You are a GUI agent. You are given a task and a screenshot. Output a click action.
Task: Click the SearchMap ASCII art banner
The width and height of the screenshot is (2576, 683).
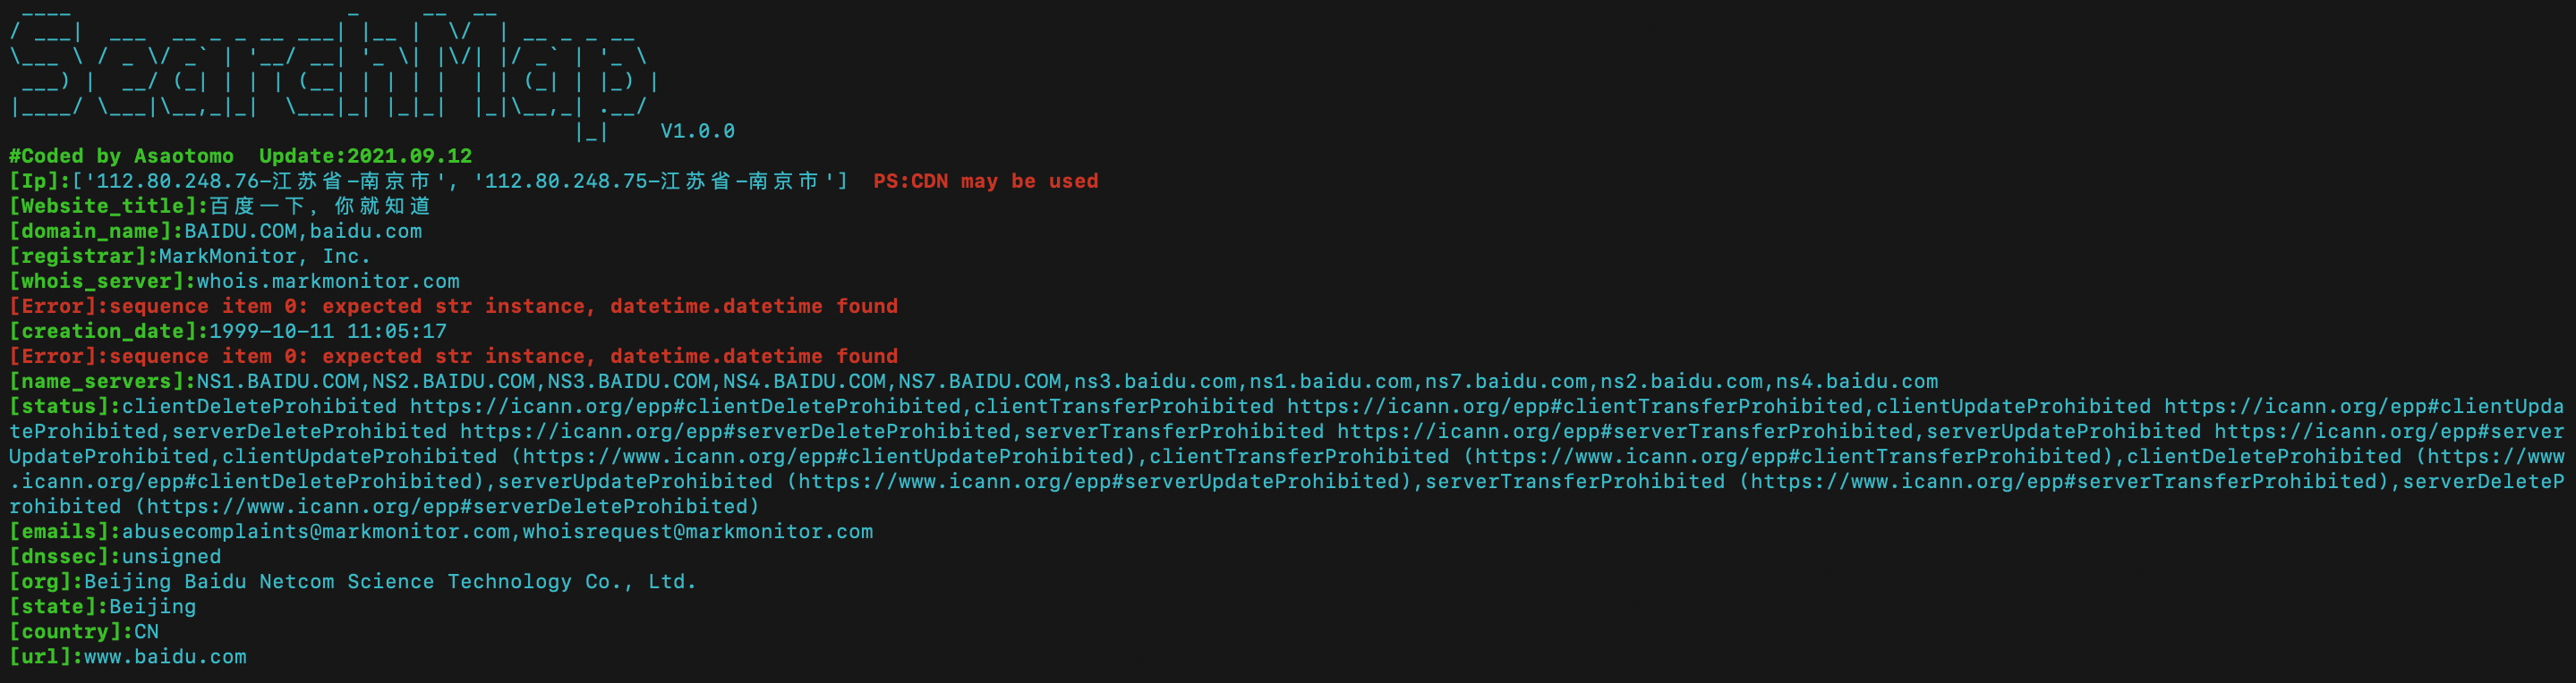[334, 70]
